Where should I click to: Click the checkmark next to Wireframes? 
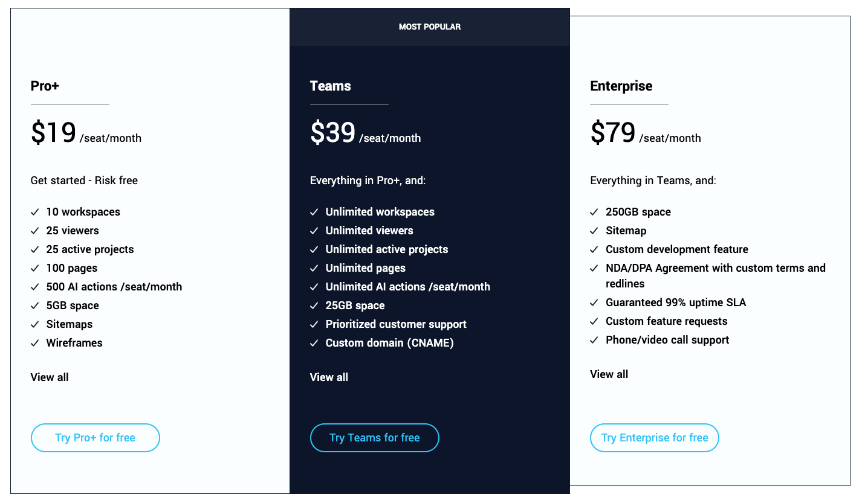point(34,343)
